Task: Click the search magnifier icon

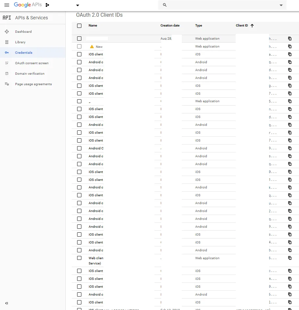Action: [x=164, y=5]
